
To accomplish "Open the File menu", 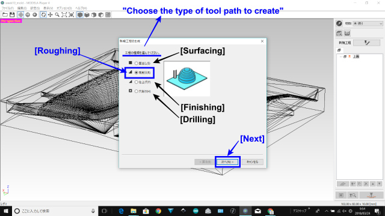I will [x=8, y=8].
